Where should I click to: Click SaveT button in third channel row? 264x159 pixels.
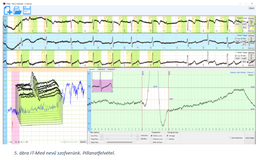click(x=237, y=58)
